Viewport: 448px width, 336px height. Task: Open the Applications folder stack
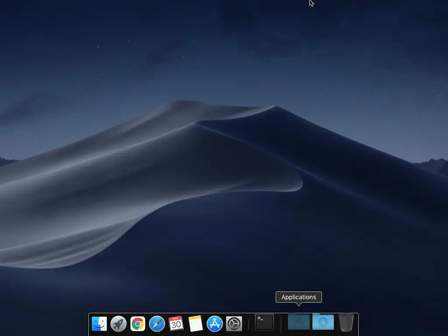point(299,322)
